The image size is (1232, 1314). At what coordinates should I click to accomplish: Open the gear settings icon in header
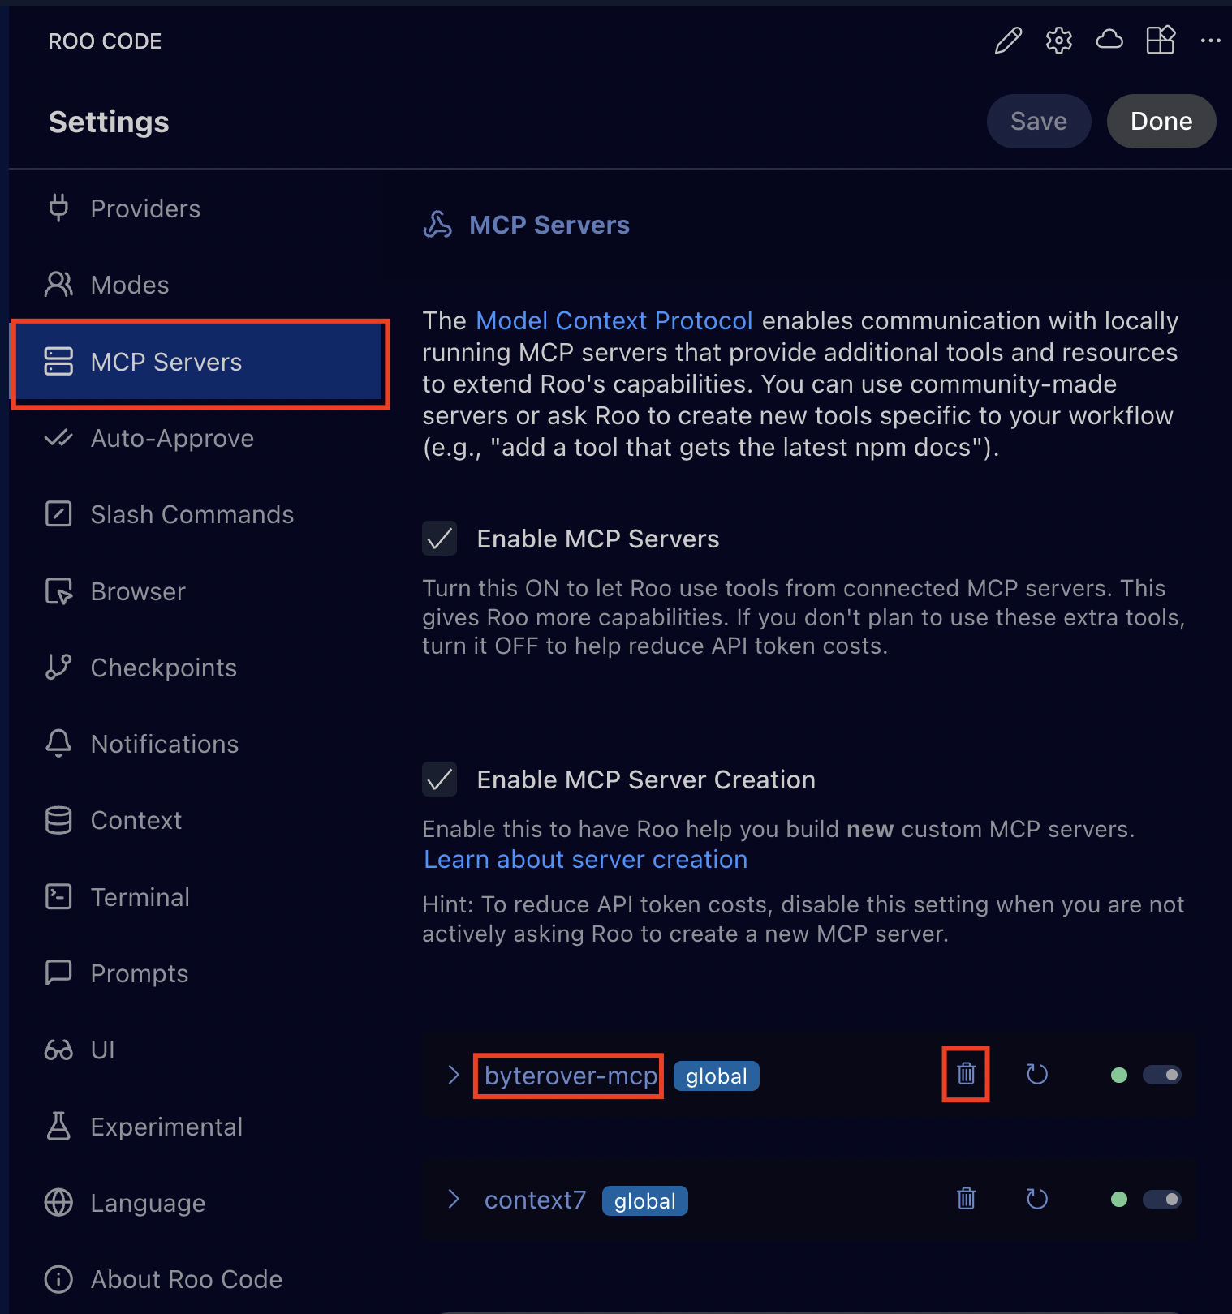pos(1058,40)
